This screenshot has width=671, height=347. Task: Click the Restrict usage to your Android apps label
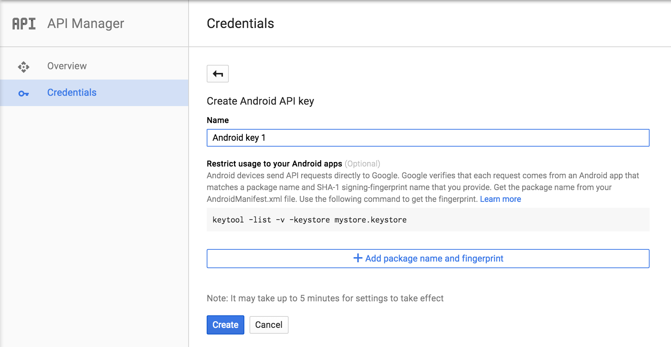[274, 164]
